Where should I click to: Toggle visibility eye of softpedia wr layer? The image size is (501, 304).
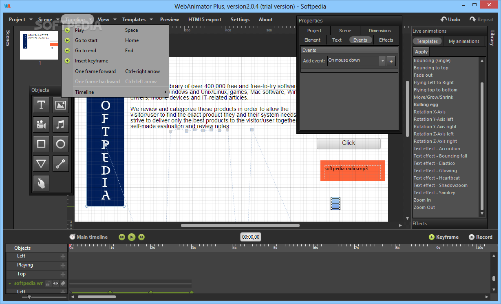[56, 283]
